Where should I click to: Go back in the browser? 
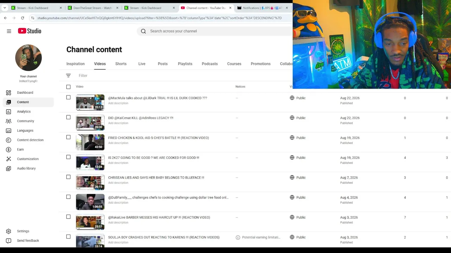tap(5, 18)
